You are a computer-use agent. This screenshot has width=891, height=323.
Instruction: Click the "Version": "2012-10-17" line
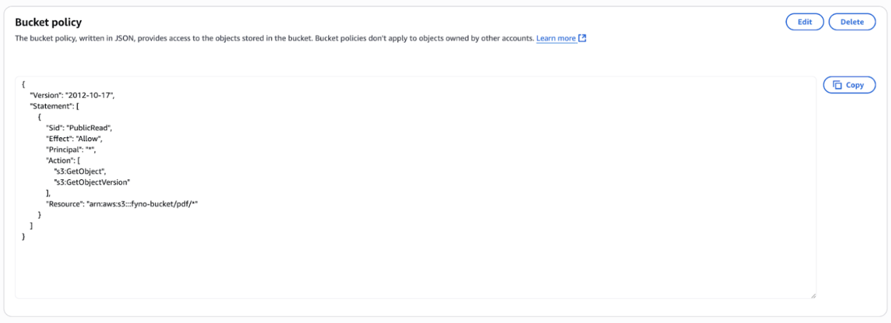pyautogui.click(x=72, y=95)
